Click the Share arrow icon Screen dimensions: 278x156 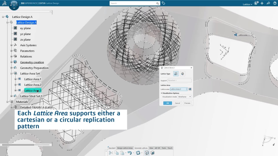pos(268,3)
